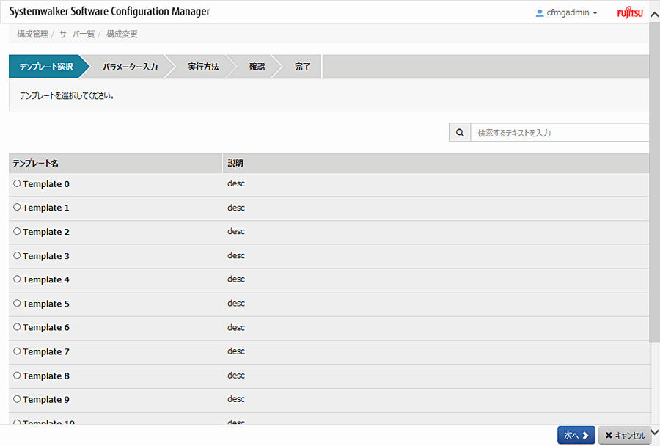660x446 pixels.
Task: Select the Template 7 radio button
Action: [17, 351]
